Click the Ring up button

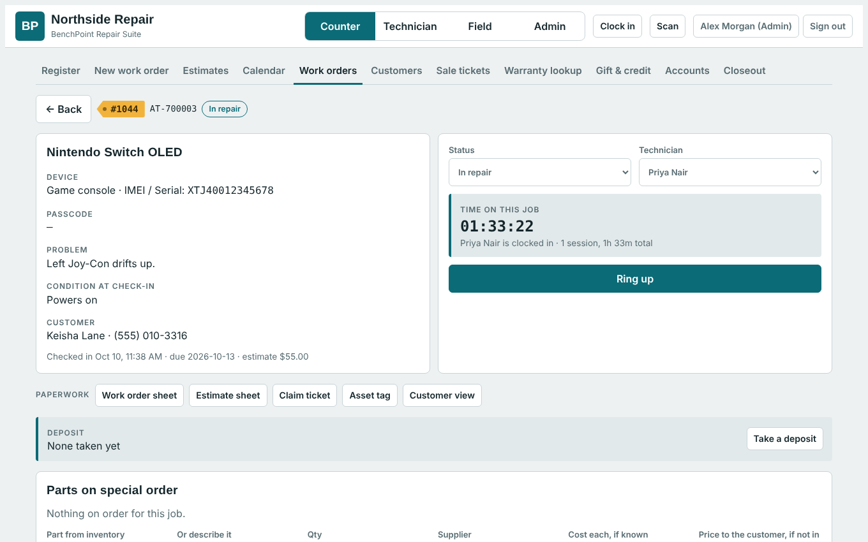pos(635,279)
